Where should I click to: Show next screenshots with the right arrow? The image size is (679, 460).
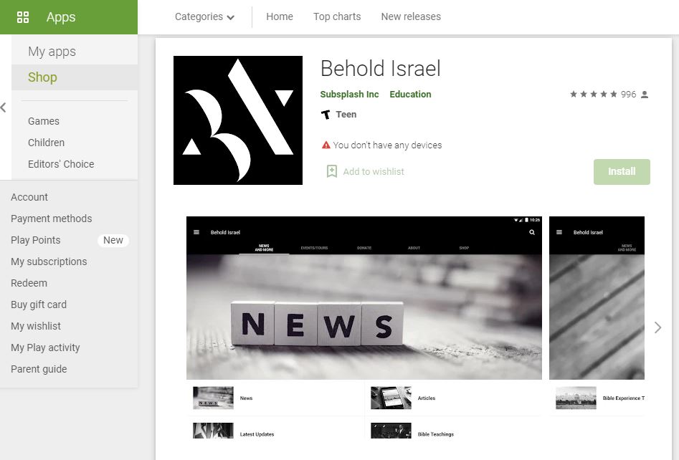[657, 327]
